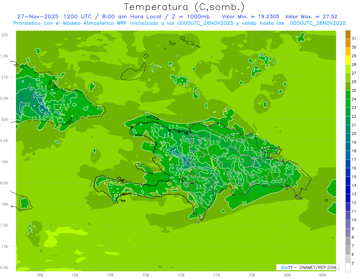Click the "Valor Min. = 19.2305" text

(x=250, y=17)
